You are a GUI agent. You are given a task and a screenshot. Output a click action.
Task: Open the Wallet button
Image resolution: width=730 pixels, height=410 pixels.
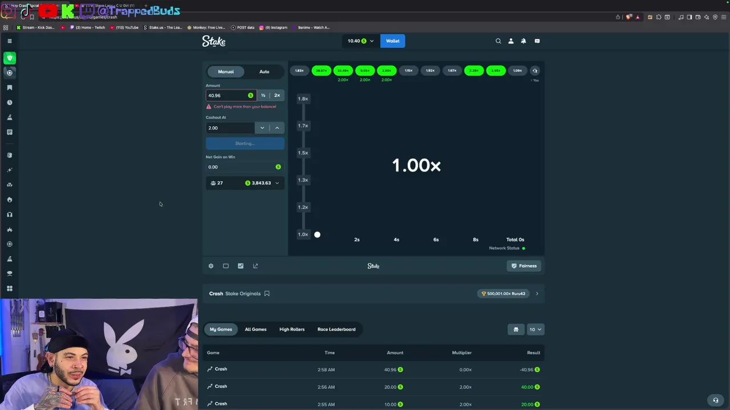tap(393, 41)
